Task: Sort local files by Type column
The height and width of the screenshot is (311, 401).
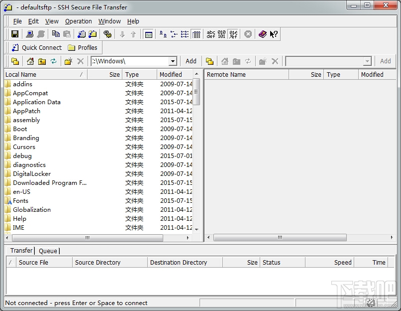Action: point(139,75)
